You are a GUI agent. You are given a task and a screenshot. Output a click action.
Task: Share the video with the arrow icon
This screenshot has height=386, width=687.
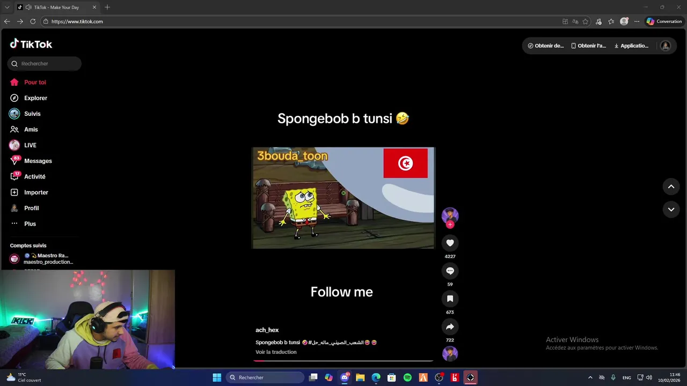pyautogui.click(x=450, y=326)
